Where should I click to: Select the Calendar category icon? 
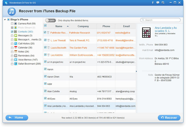16,48
